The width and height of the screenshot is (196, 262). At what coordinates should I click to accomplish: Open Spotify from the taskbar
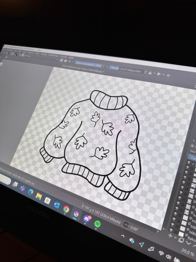pos(97,224)
